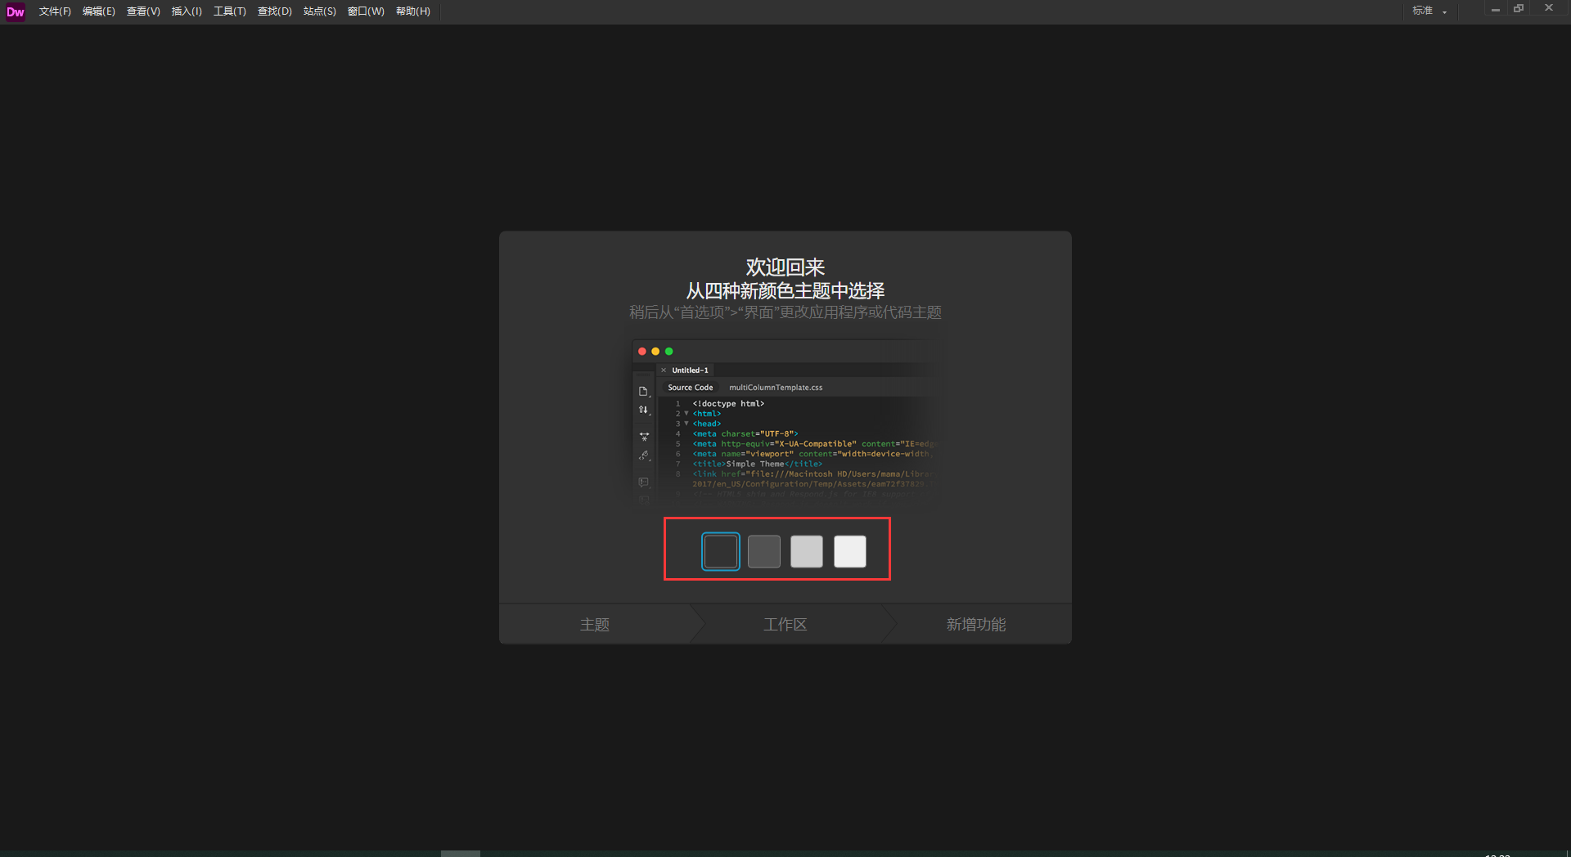The image size is (1571, 857).
Task: Go to the 新增功能 step
Action: pos(976,625)
